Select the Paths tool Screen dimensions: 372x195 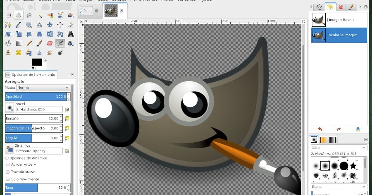(x=8, y=25)
